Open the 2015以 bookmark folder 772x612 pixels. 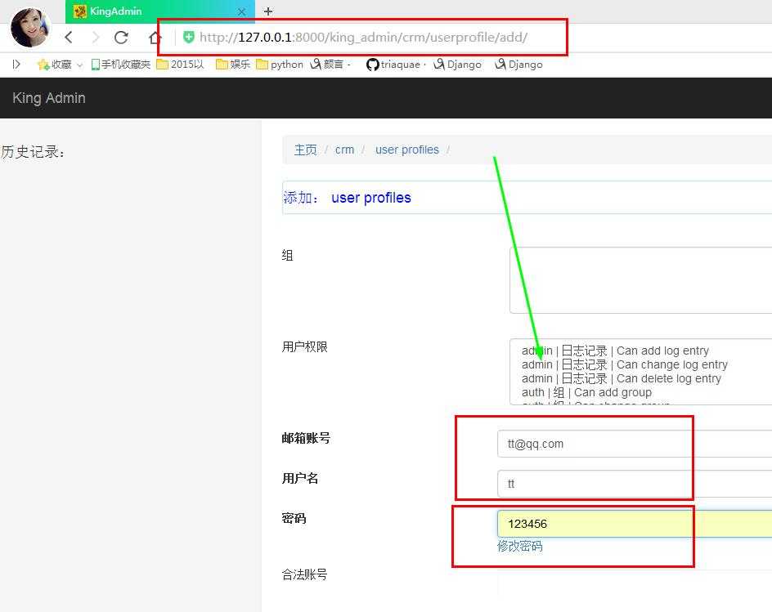180,65
